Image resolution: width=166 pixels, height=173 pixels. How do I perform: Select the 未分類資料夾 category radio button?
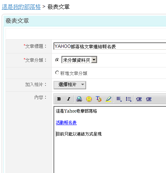pos(57,60)
